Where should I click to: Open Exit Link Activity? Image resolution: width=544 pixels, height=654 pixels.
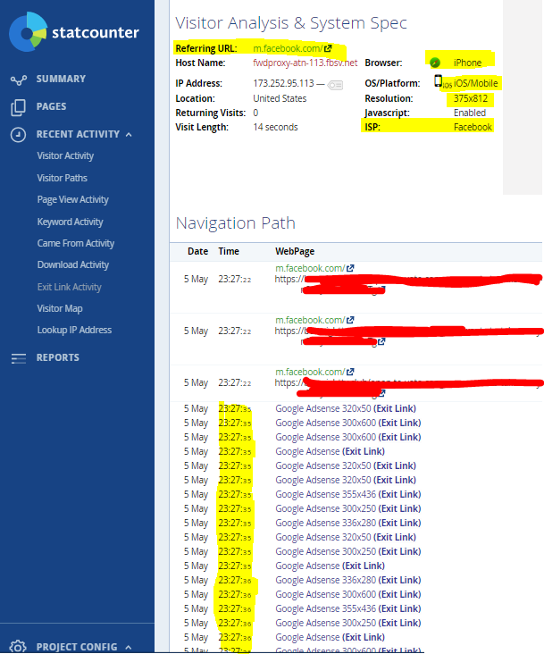pos(69,287)
